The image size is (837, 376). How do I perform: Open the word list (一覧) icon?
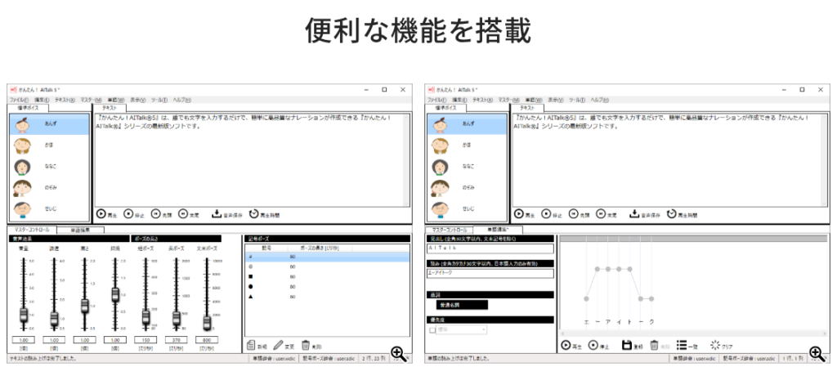[x=681, y=346]
